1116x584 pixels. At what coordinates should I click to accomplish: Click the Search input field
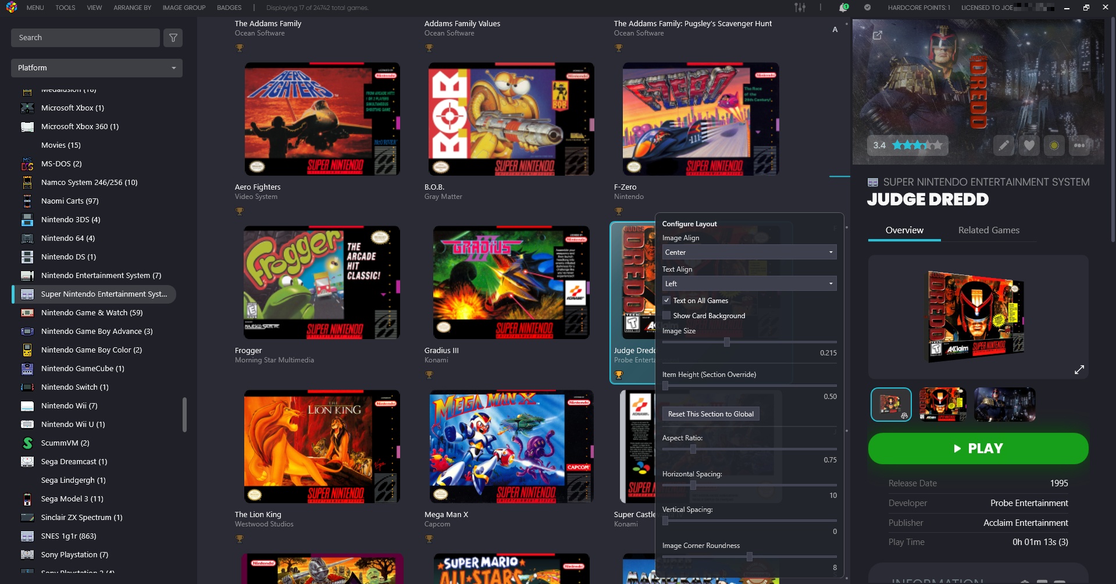pyautogui.click(x=85, y=38)
